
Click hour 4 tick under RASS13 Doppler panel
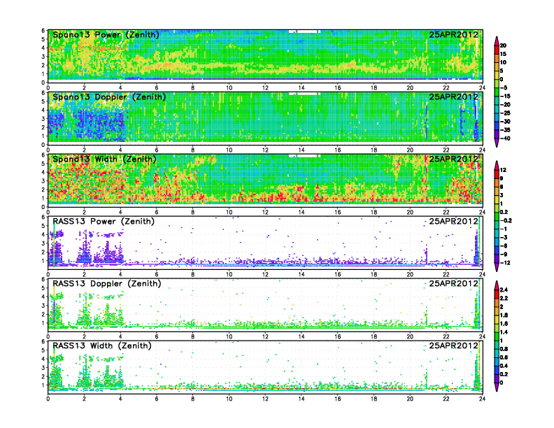coord(120,336)
